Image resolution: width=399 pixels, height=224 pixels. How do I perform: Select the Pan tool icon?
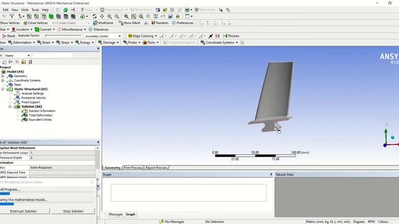tap(102, 16)
